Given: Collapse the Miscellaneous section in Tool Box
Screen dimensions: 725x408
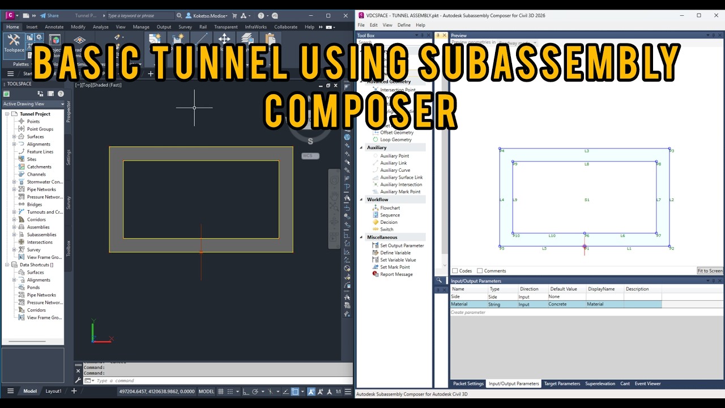Looking at the screenshot, I should (x=361, y=237).
